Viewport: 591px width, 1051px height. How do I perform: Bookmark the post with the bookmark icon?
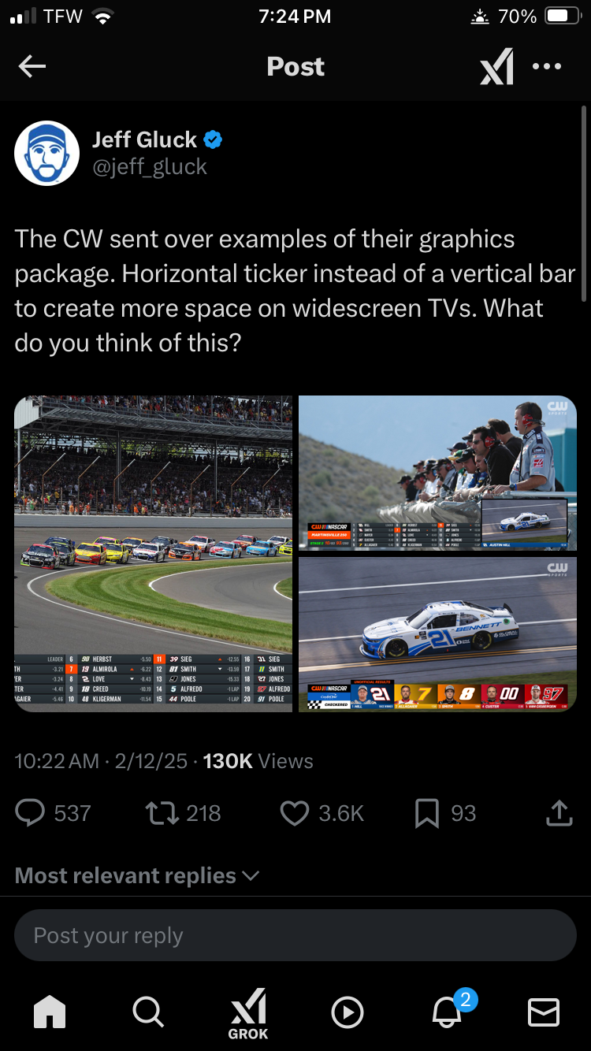pyautogui.click(x=426, y=813)
